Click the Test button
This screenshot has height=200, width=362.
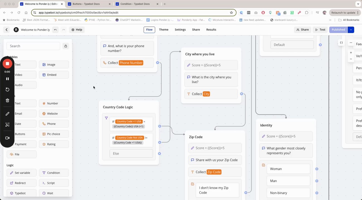coord(320,30)
